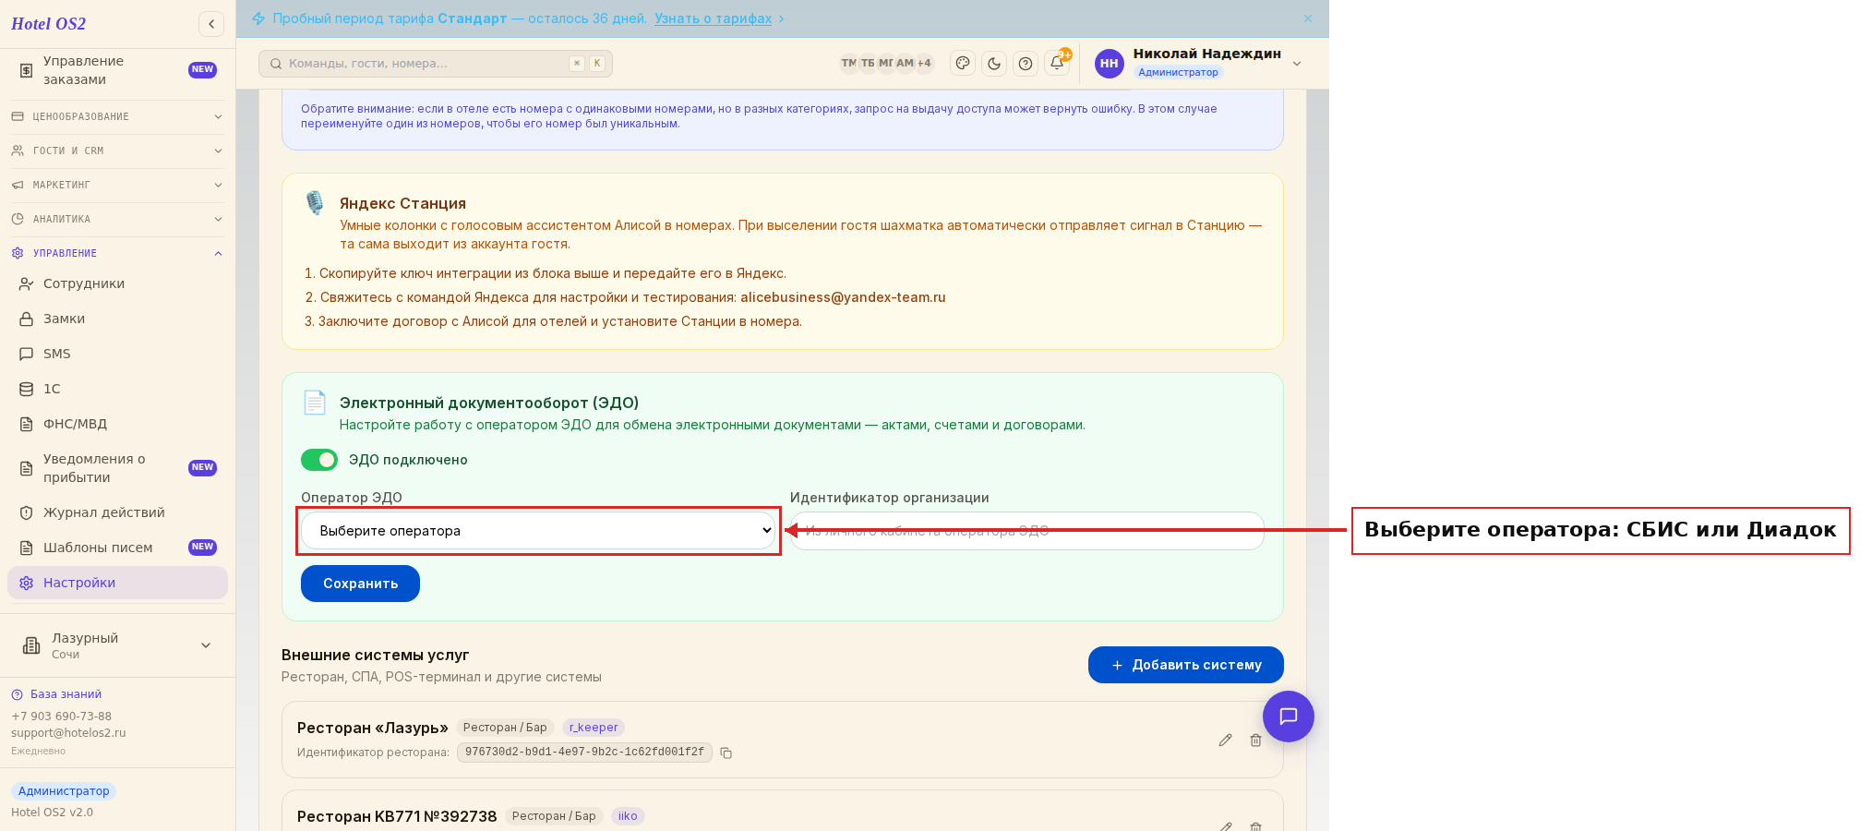Open the chat support bubble
The height and width of the screenshot is (831, 1872).
click(x=1289, y=717)
